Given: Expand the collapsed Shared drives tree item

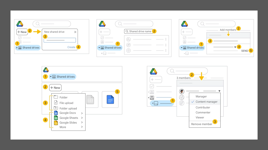Looking at the screenshot, I should pos(17,48).
